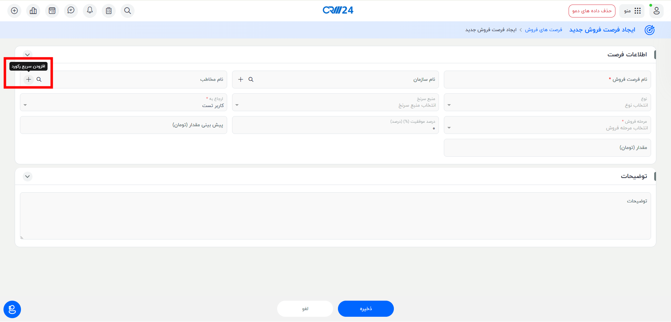
Task: Open the support chat bubble bottom left
Action: point(12,309)
